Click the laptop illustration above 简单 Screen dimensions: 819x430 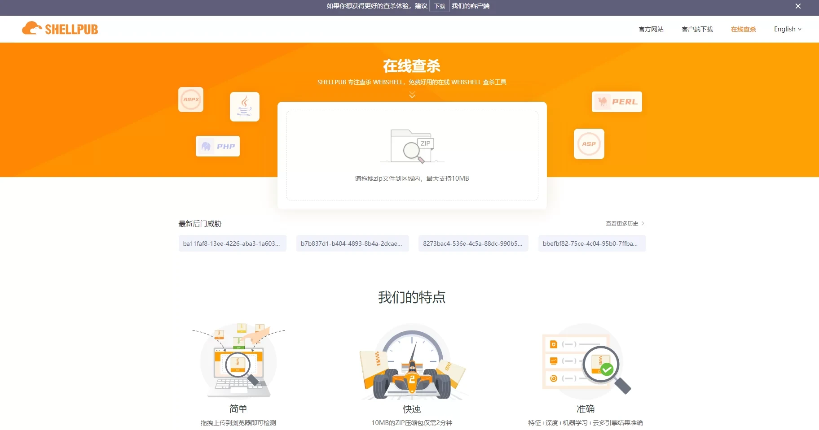[x=238, y=361]
